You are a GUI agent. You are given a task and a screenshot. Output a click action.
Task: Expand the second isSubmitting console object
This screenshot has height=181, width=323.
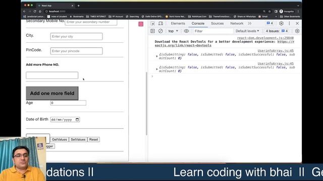(157, 69)
